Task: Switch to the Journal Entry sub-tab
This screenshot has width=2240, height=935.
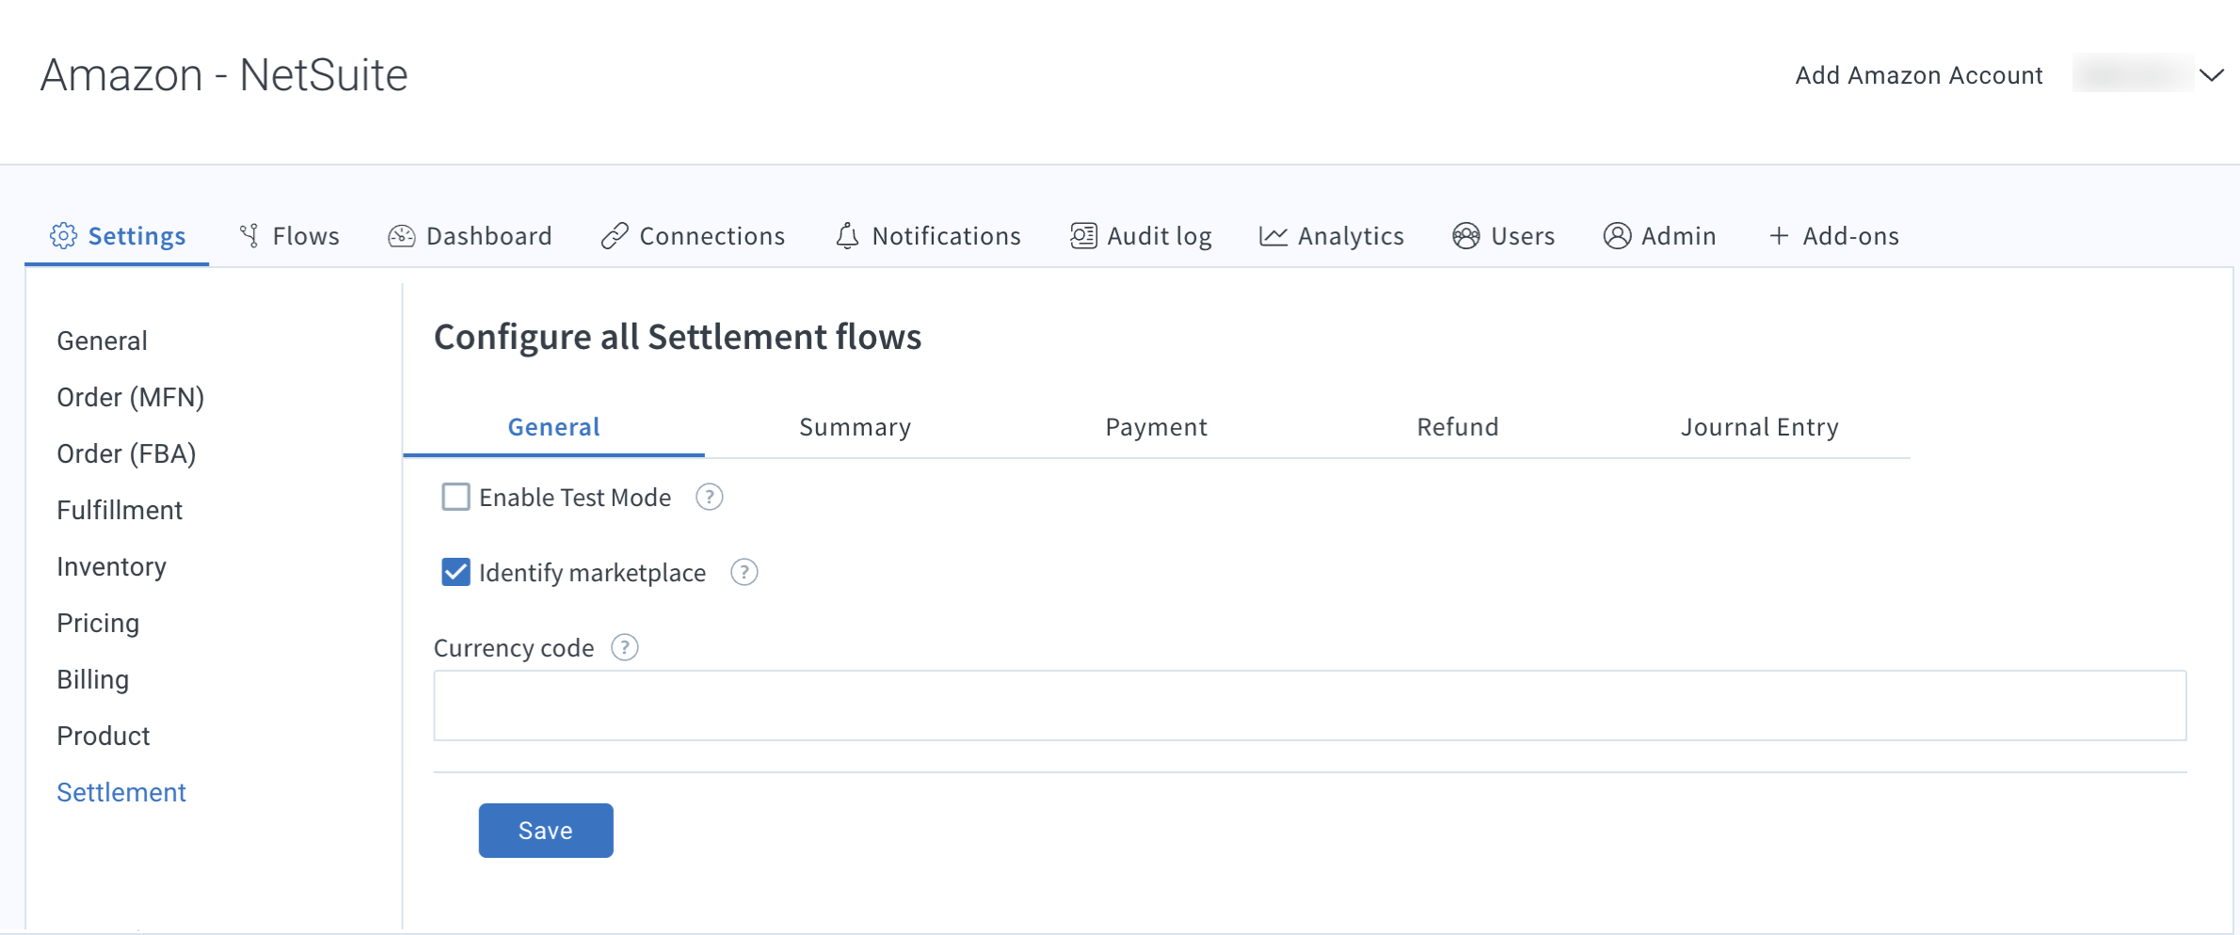Action: 1759,427
